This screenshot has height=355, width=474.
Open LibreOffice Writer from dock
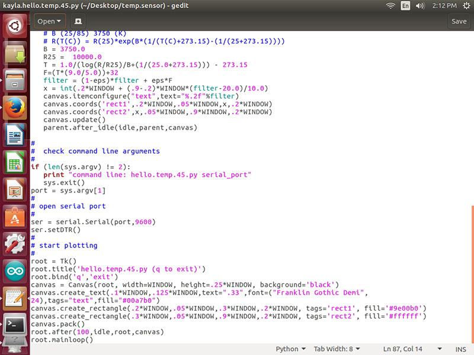click(15, 135)
